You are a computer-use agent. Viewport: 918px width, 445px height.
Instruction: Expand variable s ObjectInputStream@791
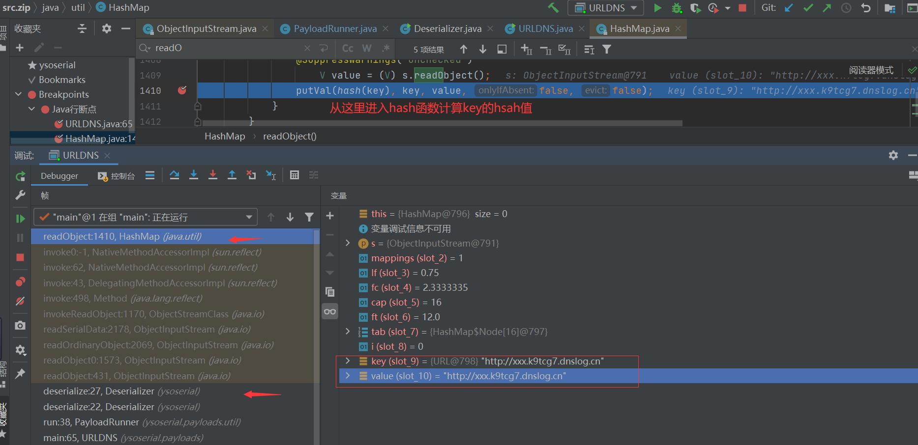[348, 243]
